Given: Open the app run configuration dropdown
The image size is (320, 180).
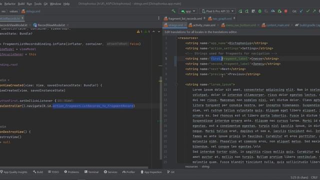Looking at the screenshot, I should tap(188, 11).
